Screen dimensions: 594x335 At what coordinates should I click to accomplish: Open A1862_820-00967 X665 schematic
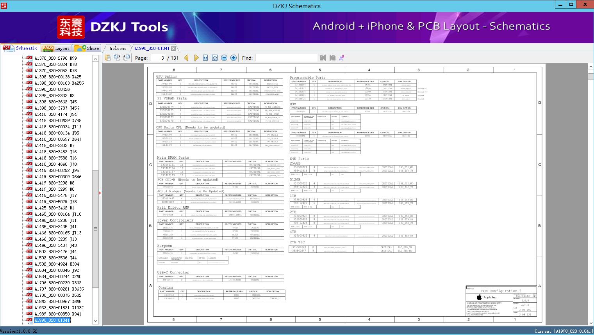(58, 301)
